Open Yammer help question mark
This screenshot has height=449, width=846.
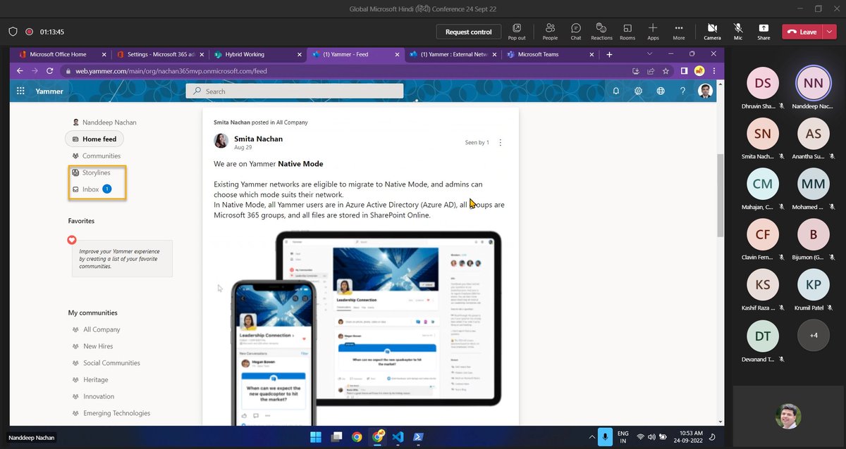pyautogui.click(x=682, y=91)
